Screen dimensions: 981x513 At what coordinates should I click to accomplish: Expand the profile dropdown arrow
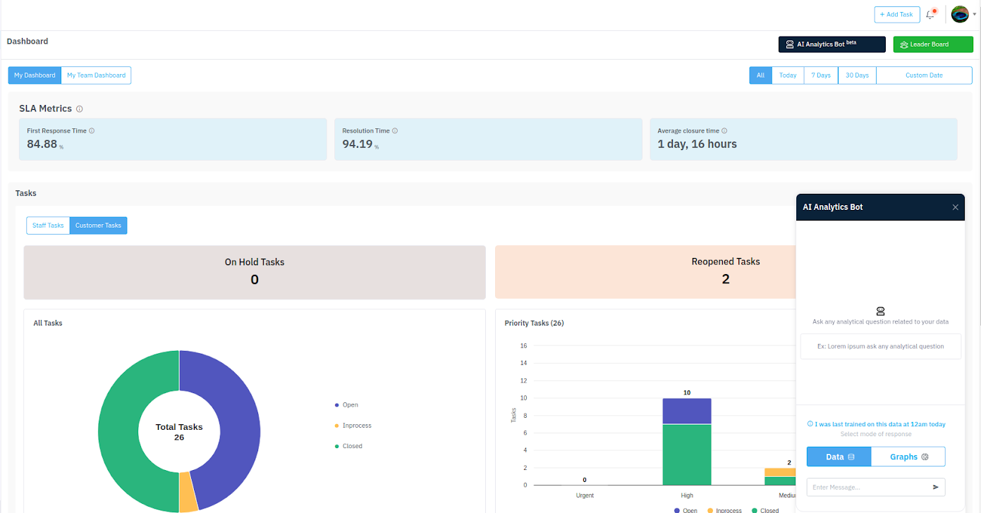pyautogui.click(x=974, y=15)
